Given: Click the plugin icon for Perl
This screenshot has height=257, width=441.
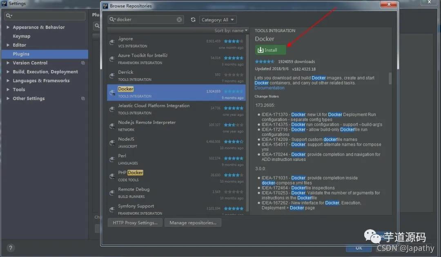Looking at the screenshot, I should click(x=112, y=159).
